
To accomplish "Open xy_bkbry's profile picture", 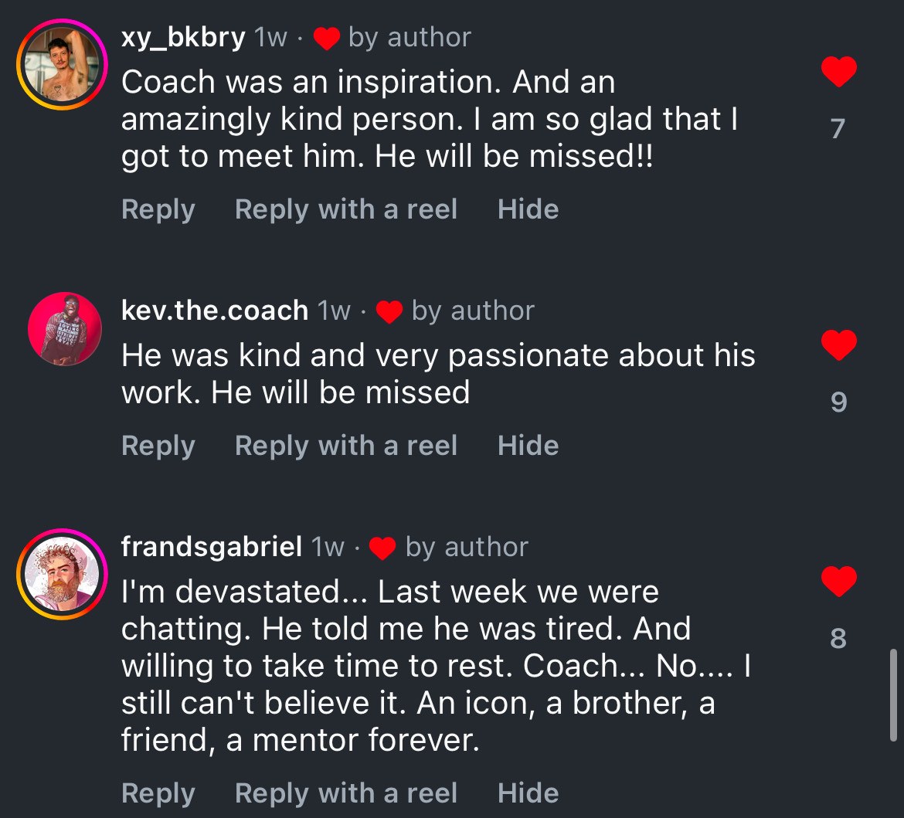I will (63, 64).
